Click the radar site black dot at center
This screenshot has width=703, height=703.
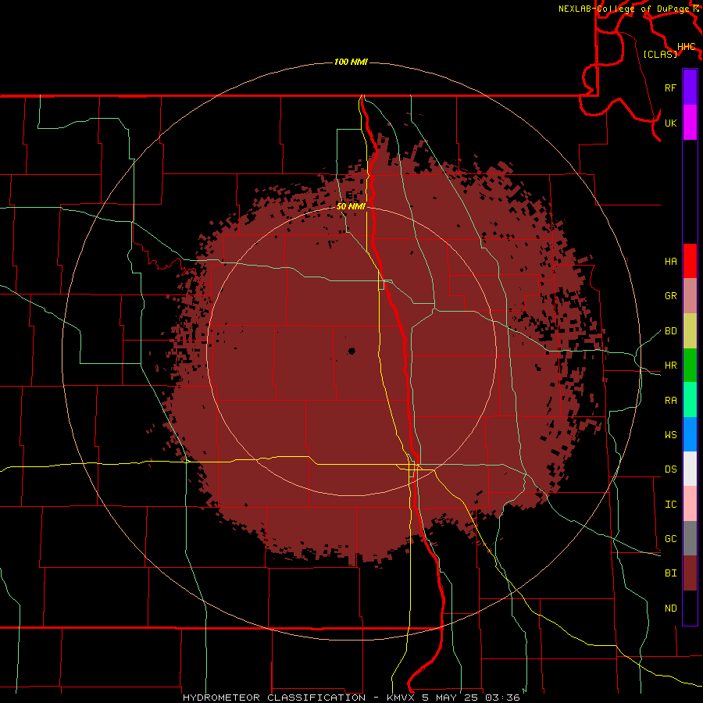(x=351, y=351)
